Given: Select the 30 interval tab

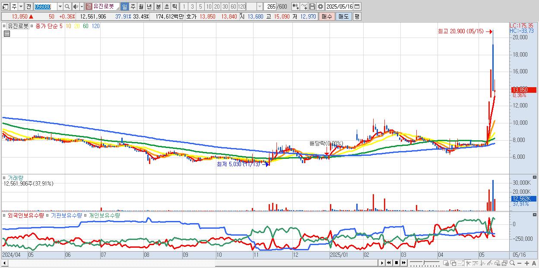Looking at the screenshot, I should (225, 6).
